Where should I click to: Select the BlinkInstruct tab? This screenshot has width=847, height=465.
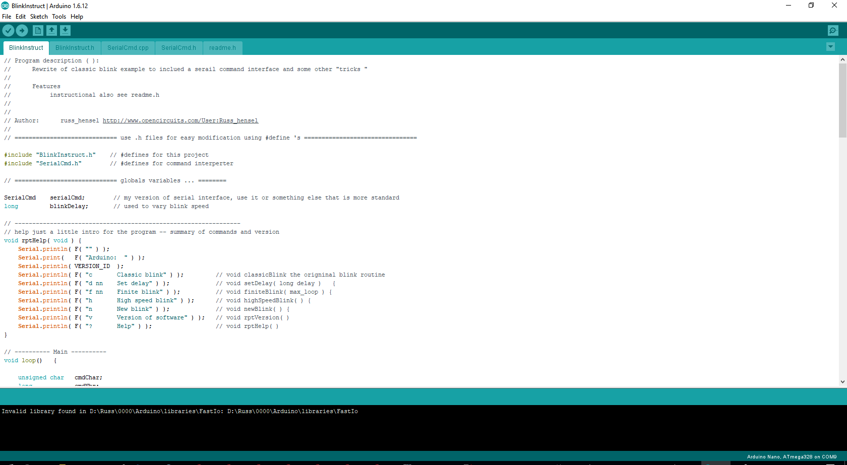point(26,48)
